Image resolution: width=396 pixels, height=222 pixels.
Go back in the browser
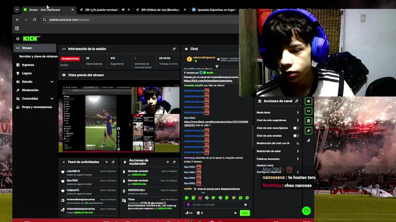pyautogui.click(x=17, y=20)
